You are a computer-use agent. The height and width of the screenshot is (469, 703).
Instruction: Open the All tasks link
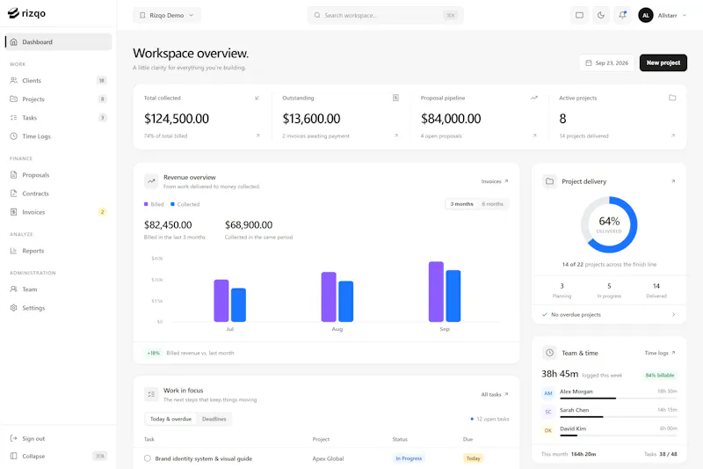tap(495, 394)
